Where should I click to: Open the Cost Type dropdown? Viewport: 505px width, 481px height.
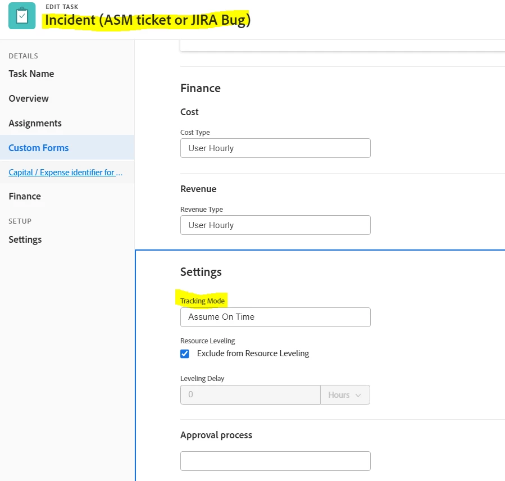275,148
